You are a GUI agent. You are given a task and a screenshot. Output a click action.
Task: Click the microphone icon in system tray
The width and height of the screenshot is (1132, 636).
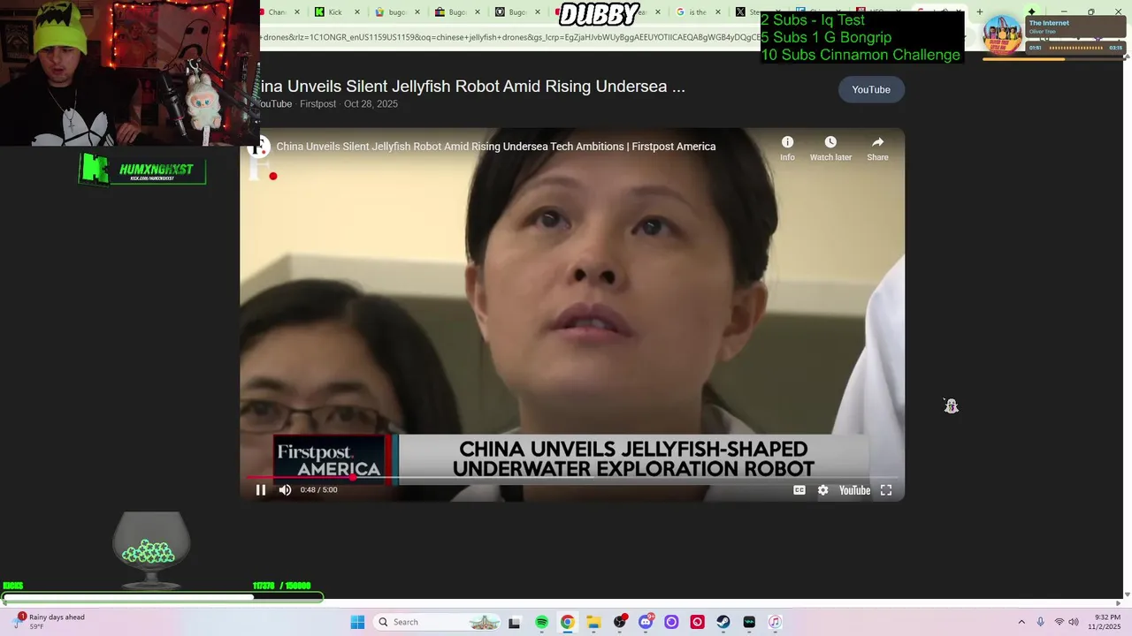(1040, 622)
